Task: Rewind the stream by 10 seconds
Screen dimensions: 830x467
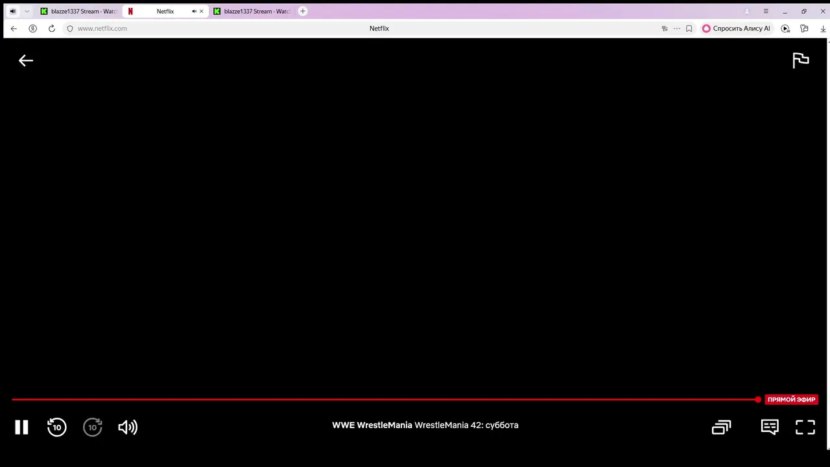Action: (x=57, y=427)
